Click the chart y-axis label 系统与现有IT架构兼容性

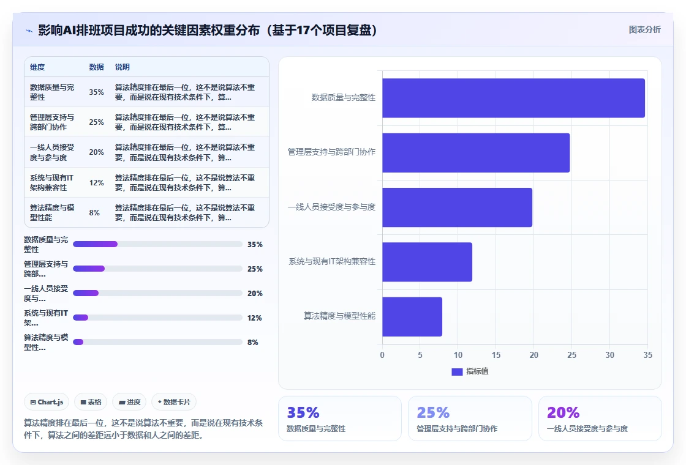pos(332,261)
